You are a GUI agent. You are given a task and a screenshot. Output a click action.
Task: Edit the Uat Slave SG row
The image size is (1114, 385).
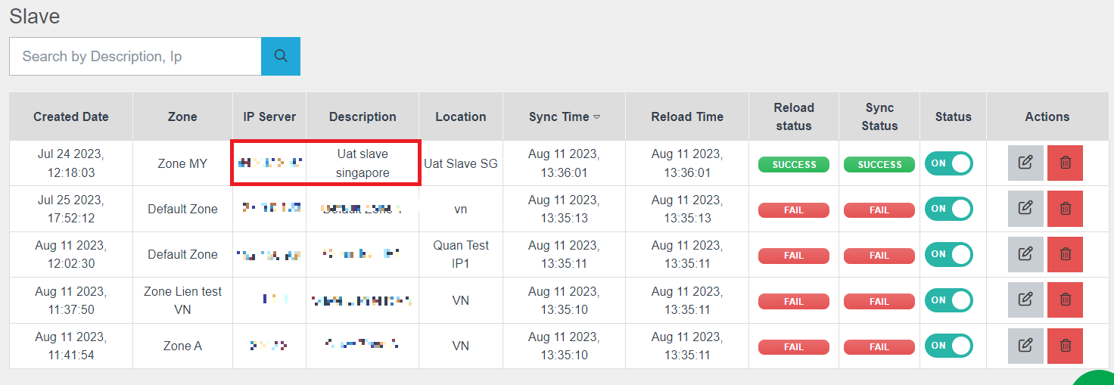coord(1025,163)
